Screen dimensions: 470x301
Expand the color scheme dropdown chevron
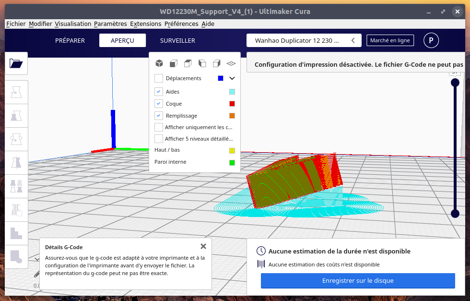tap(232, 78)
